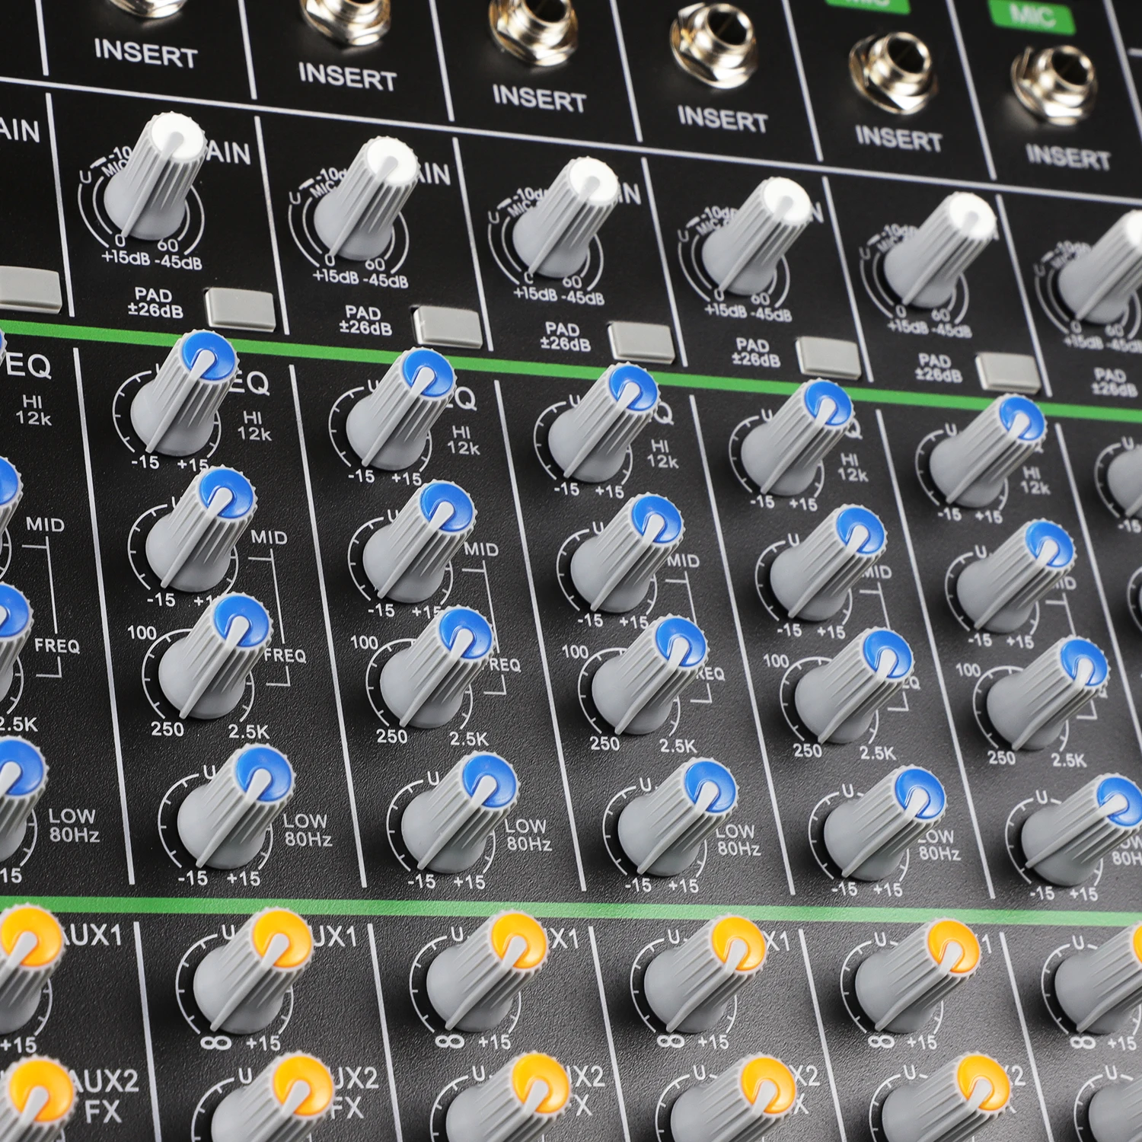
Task: Select the orange AUX1 knob on the third full channel
Action: click(x=706, y=975)
